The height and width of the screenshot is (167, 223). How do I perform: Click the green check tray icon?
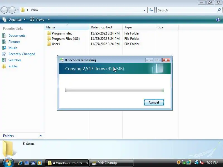click(x=184, y=162)
